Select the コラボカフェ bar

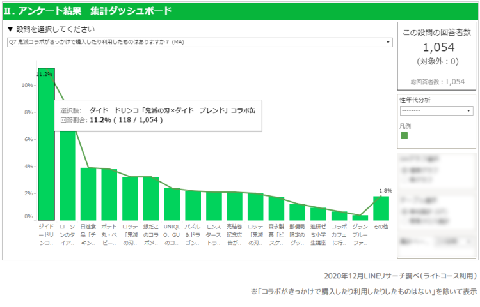pos(339,216)
